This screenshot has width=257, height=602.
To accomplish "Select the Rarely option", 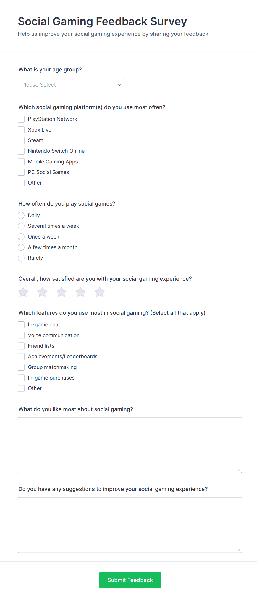I will tap(21, 258).
